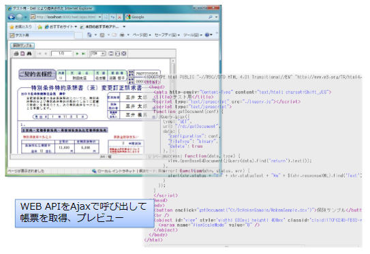Viewport: 370px width, 254px height.
Task: Select the テスト用 browser tab
Action: (42, 35)
